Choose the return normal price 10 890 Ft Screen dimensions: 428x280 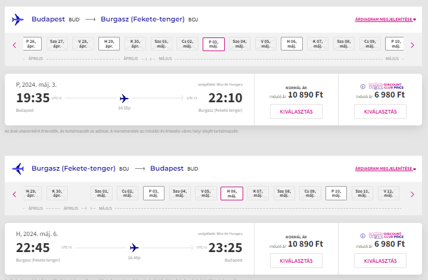click(x=296, y=260)
